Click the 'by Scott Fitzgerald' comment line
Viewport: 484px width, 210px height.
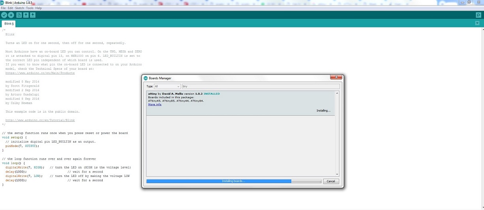(x=22, y=86)
